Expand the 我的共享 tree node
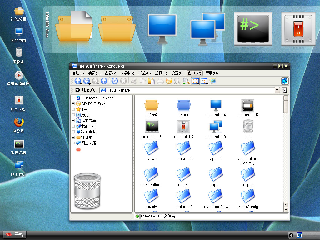The width and height of the screenshot is (320, 240). pyautogui.click(x=73, y=121)
